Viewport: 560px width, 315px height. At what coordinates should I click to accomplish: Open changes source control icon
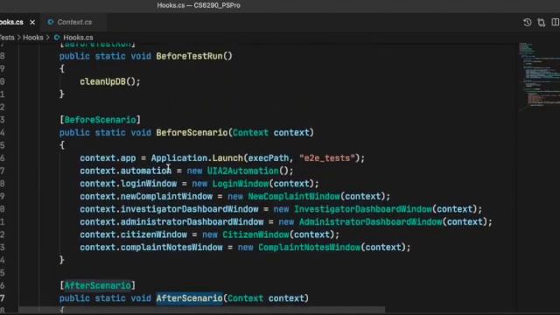point(542,23)
